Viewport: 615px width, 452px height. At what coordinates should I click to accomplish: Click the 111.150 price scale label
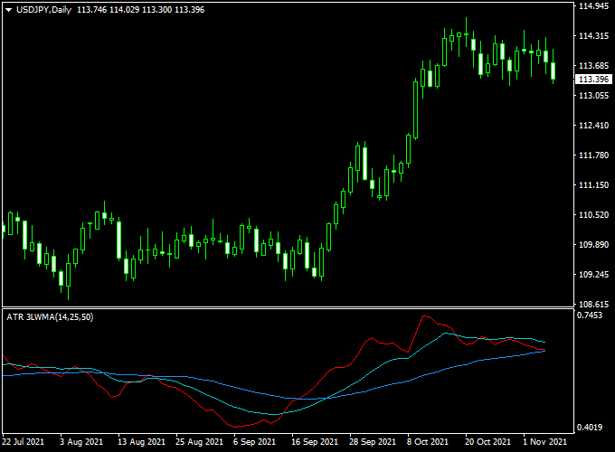click(x=594, y=184)
